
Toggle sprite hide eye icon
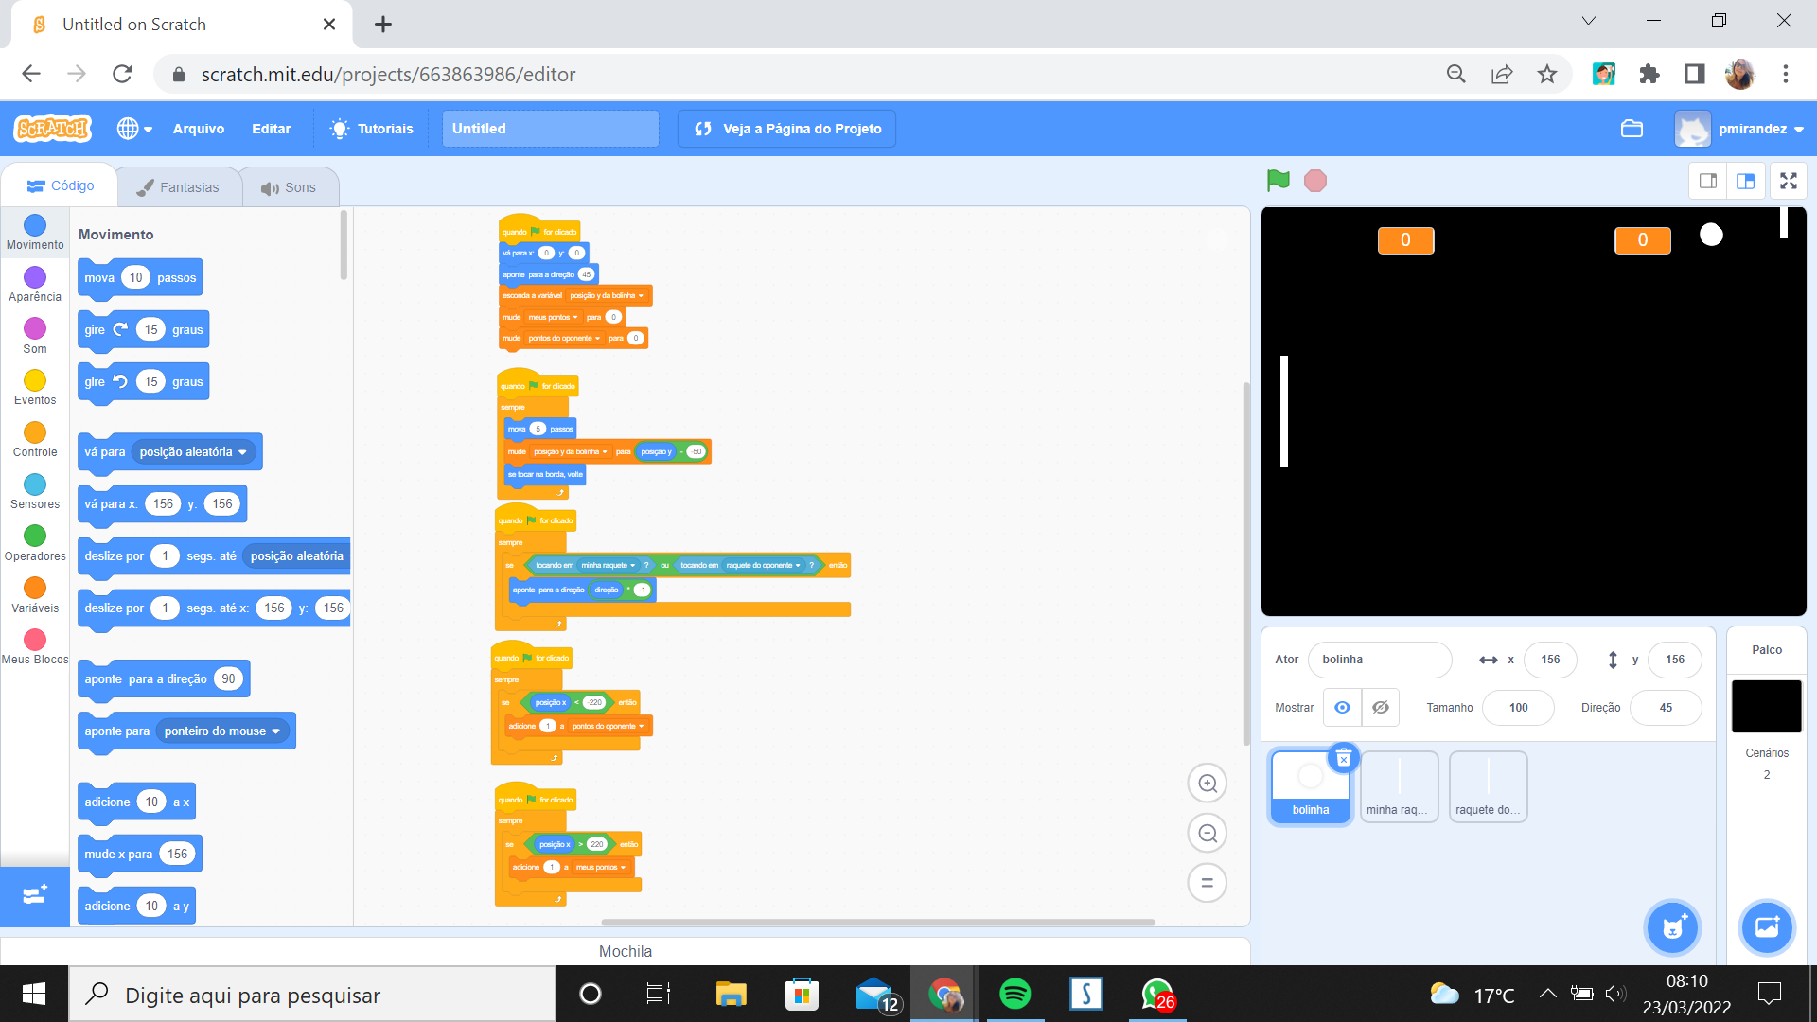[1382, 708]
